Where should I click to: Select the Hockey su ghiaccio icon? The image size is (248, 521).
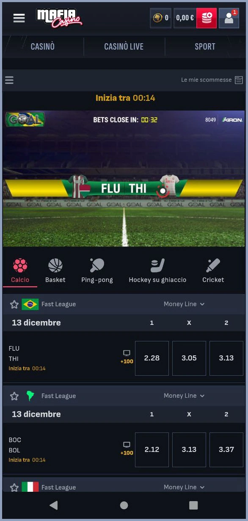(x=157, y=271)
